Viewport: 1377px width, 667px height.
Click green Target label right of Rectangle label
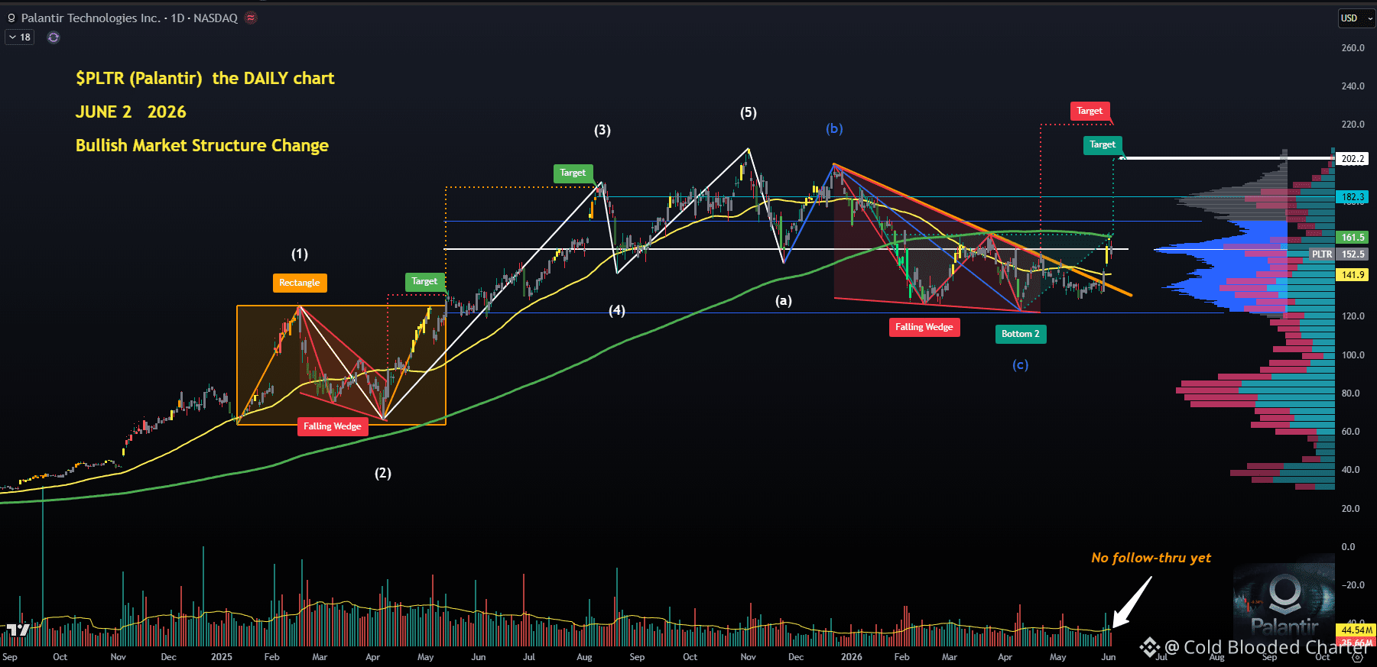coord(424,281)
